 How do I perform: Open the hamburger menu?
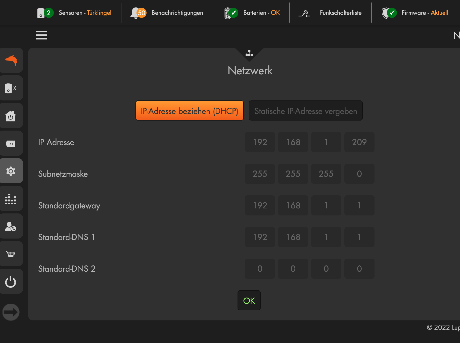pos(42,35)
